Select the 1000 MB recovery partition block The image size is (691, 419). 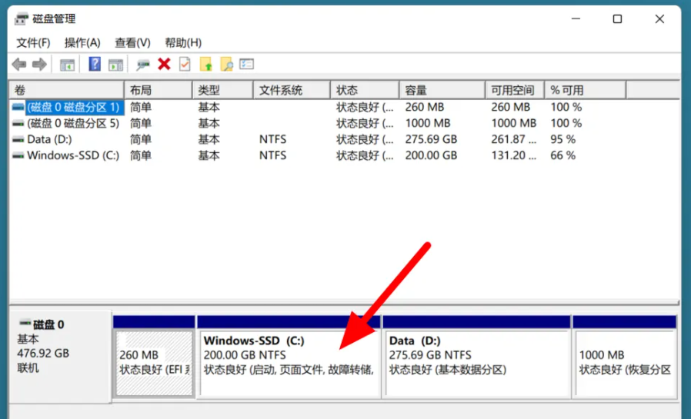click(x=625, y=363)
